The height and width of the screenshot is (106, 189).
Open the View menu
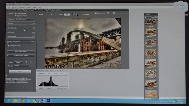35,7
